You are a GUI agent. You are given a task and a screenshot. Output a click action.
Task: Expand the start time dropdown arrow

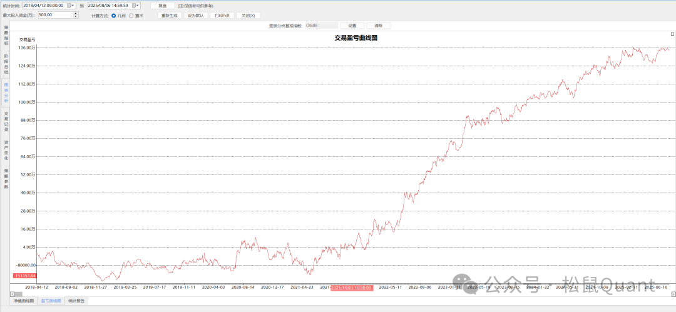[x=74, y=5]
